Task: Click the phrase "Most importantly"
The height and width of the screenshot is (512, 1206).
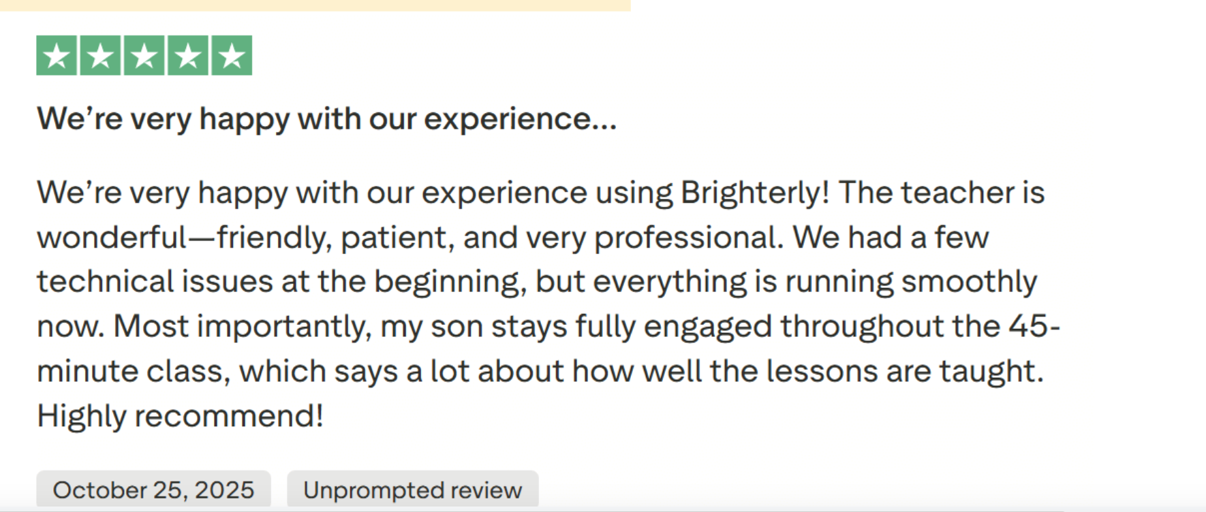Action: (242, 326)
